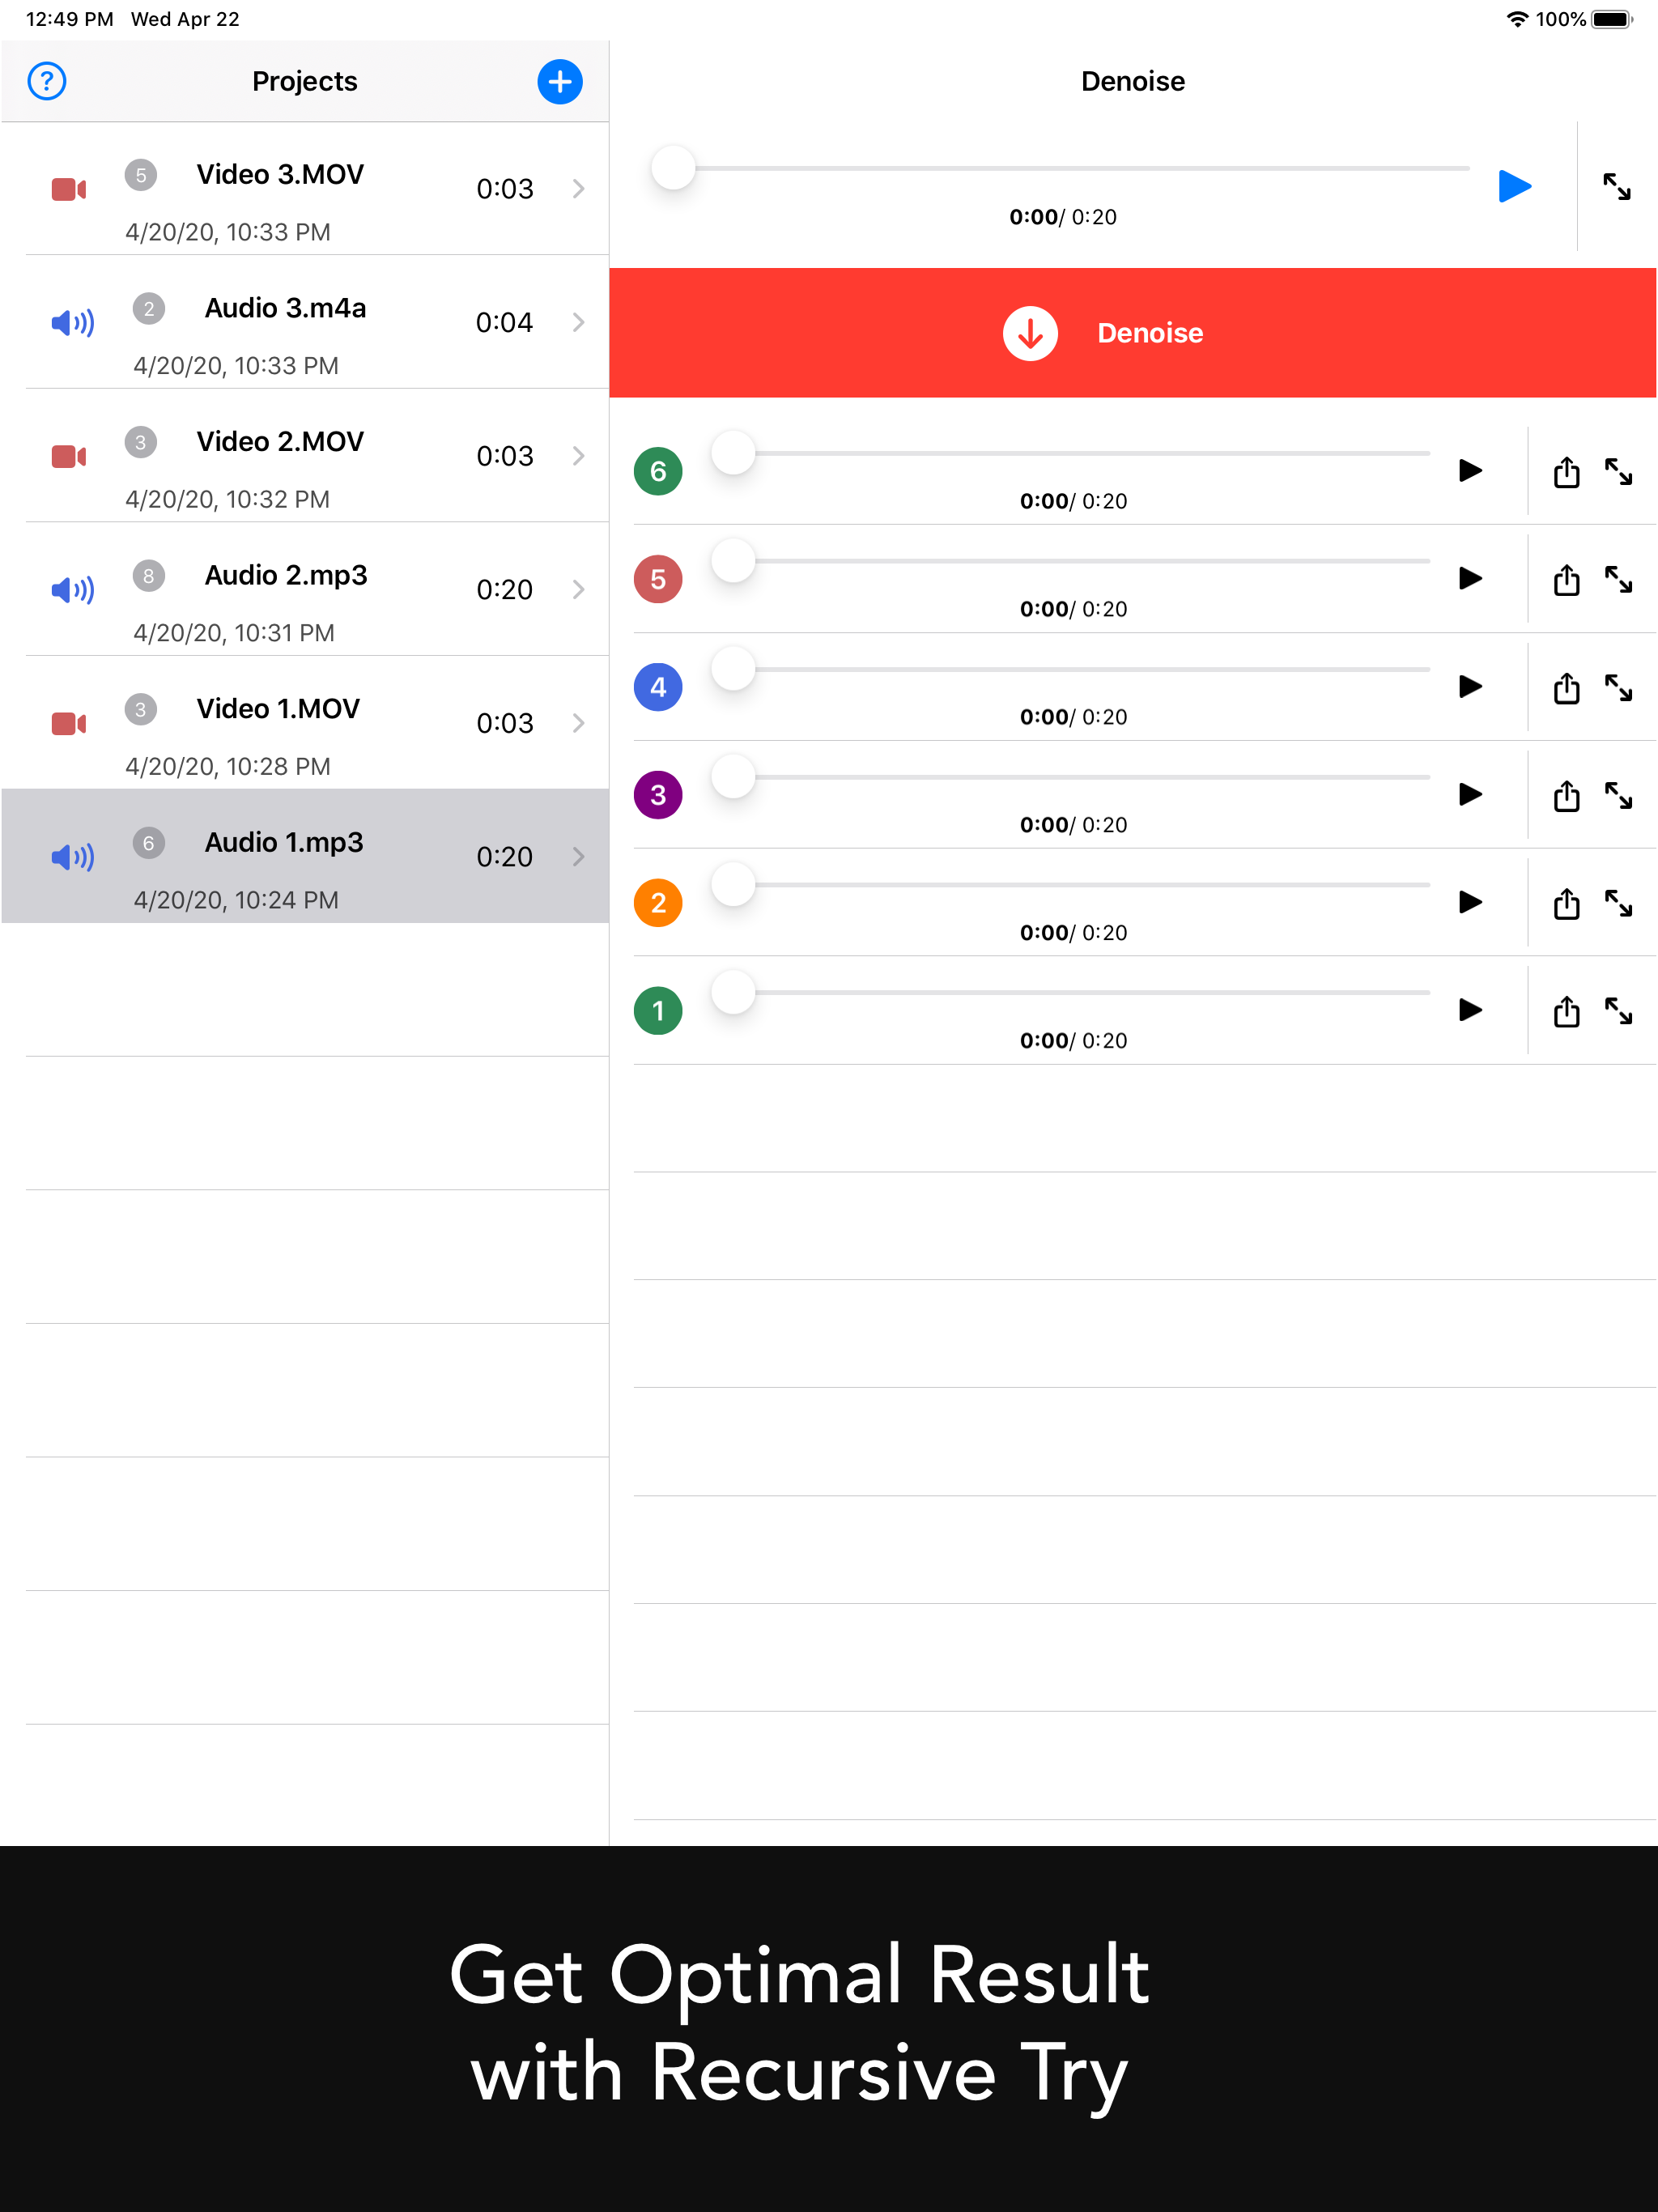
Task: Tap the green badge on result 1
Action: pyautogui.click(x=657, y=1011)
